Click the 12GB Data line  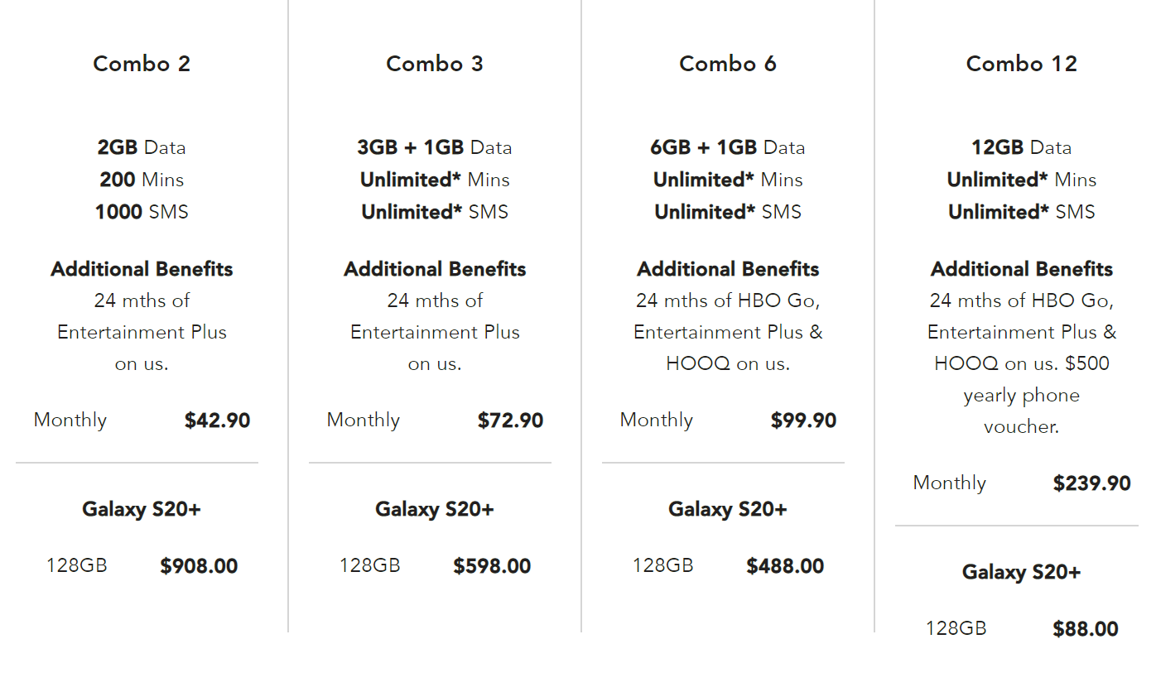(1022, 147)
